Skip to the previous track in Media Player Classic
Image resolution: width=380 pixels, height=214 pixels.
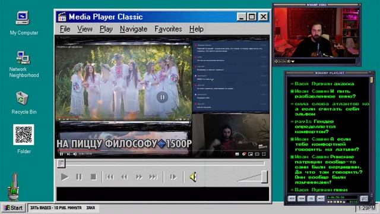(x=109, y=177)
